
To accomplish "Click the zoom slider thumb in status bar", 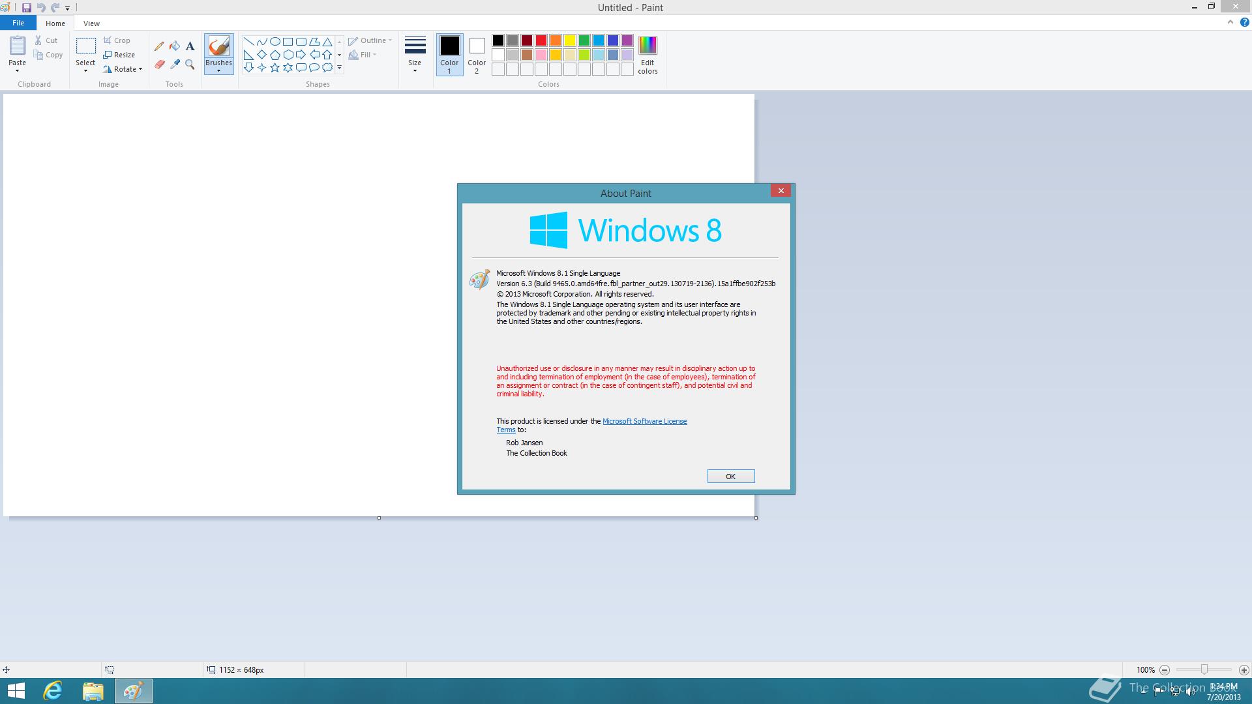I will click(1204, 669).
